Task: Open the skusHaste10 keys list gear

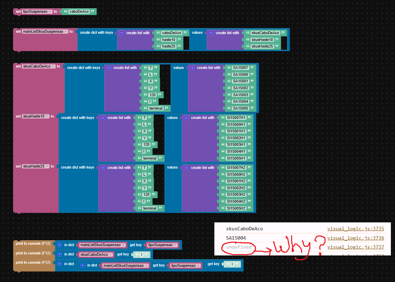Action: 103,118
